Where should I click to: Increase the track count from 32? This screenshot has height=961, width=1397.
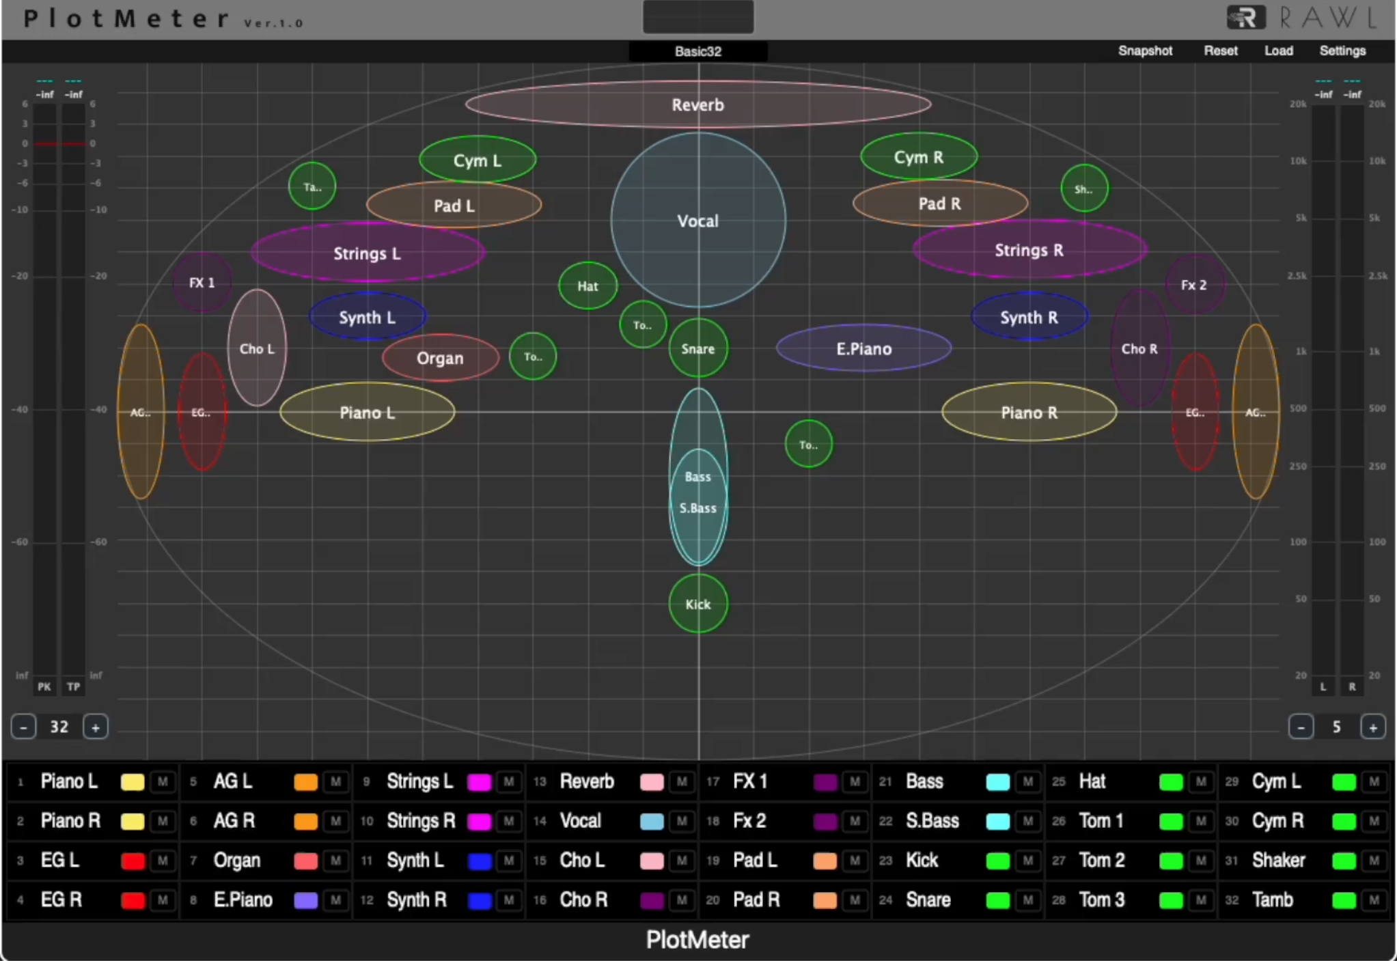point(96,727)
